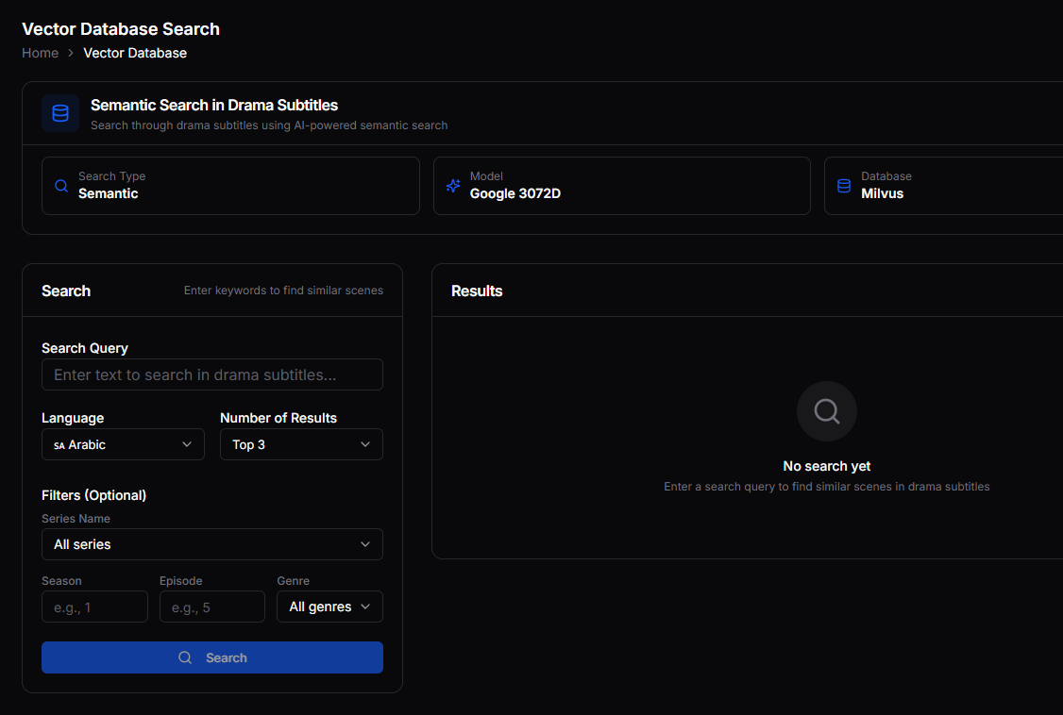Click the SA flag code in Language selector

[x=59, y=445]
